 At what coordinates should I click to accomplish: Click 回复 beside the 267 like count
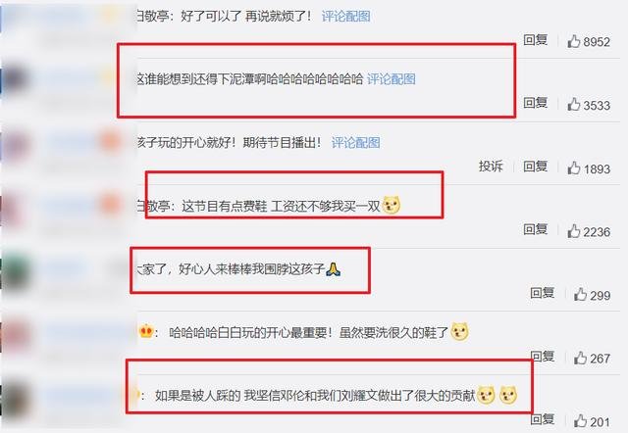click(543, 356)
